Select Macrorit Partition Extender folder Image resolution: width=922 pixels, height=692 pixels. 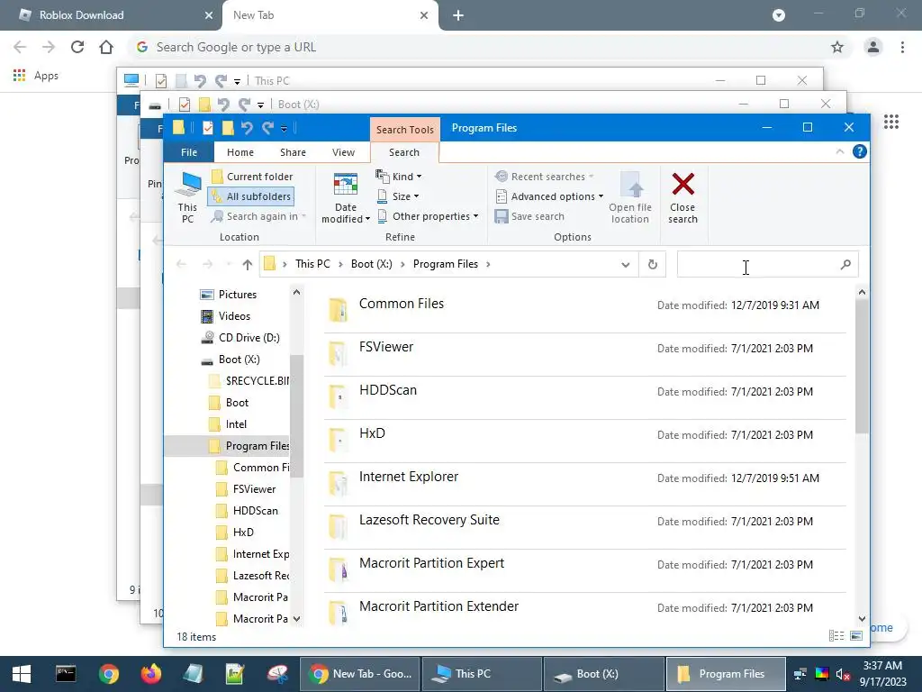pos(584,610)
